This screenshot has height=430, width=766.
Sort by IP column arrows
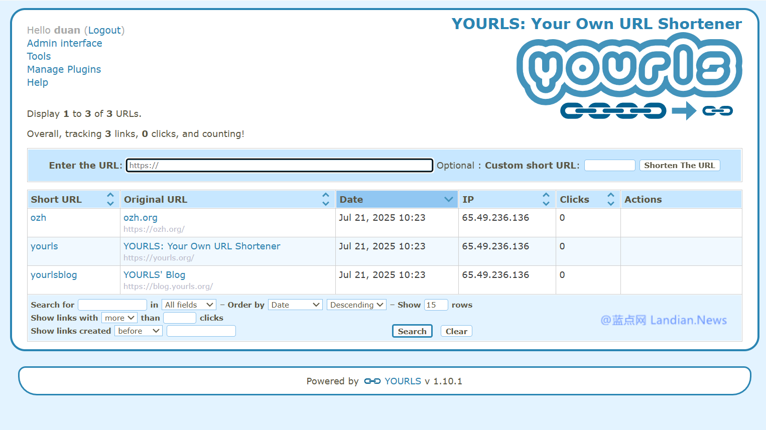tap(546, 199)
